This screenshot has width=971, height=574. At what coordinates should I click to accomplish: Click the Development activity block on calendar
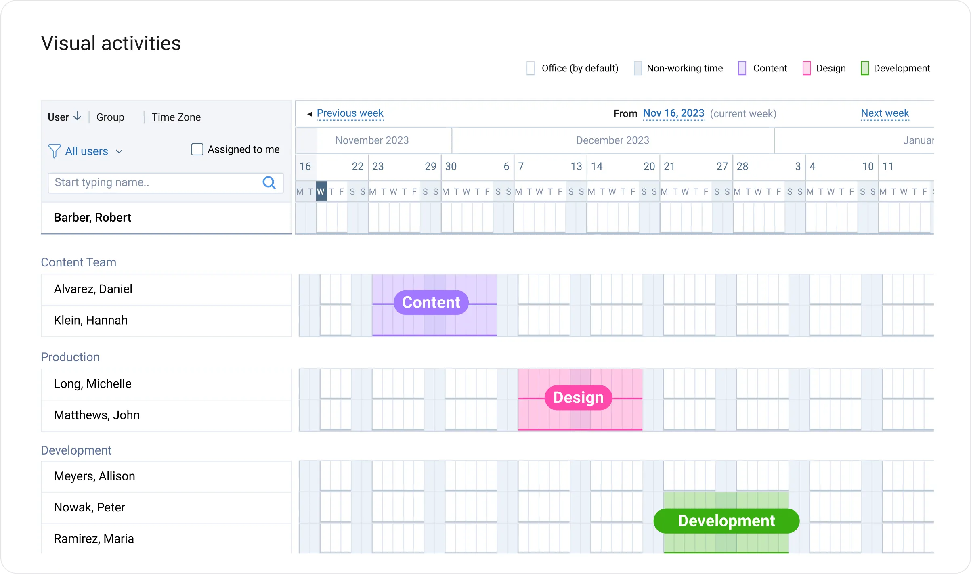726,521
